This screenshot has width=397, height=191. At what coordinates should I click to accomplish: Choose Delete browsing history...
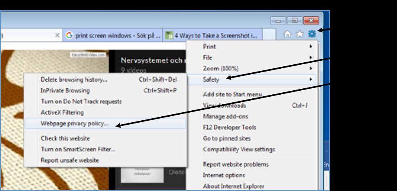pos(105,80)
